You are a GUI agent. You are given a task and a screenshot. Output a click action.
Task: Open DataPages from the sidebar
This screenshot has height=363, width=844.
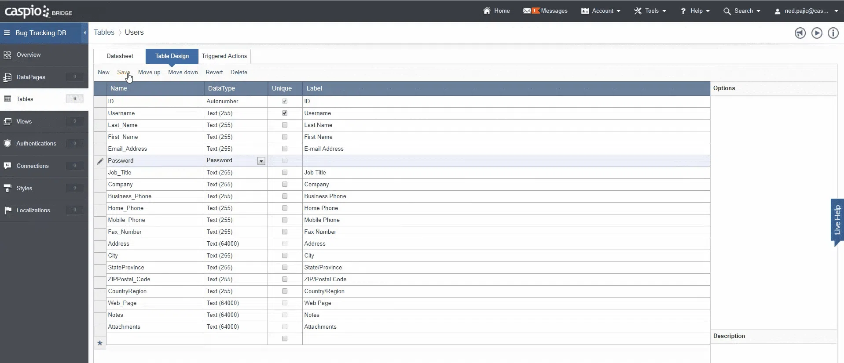31,77
